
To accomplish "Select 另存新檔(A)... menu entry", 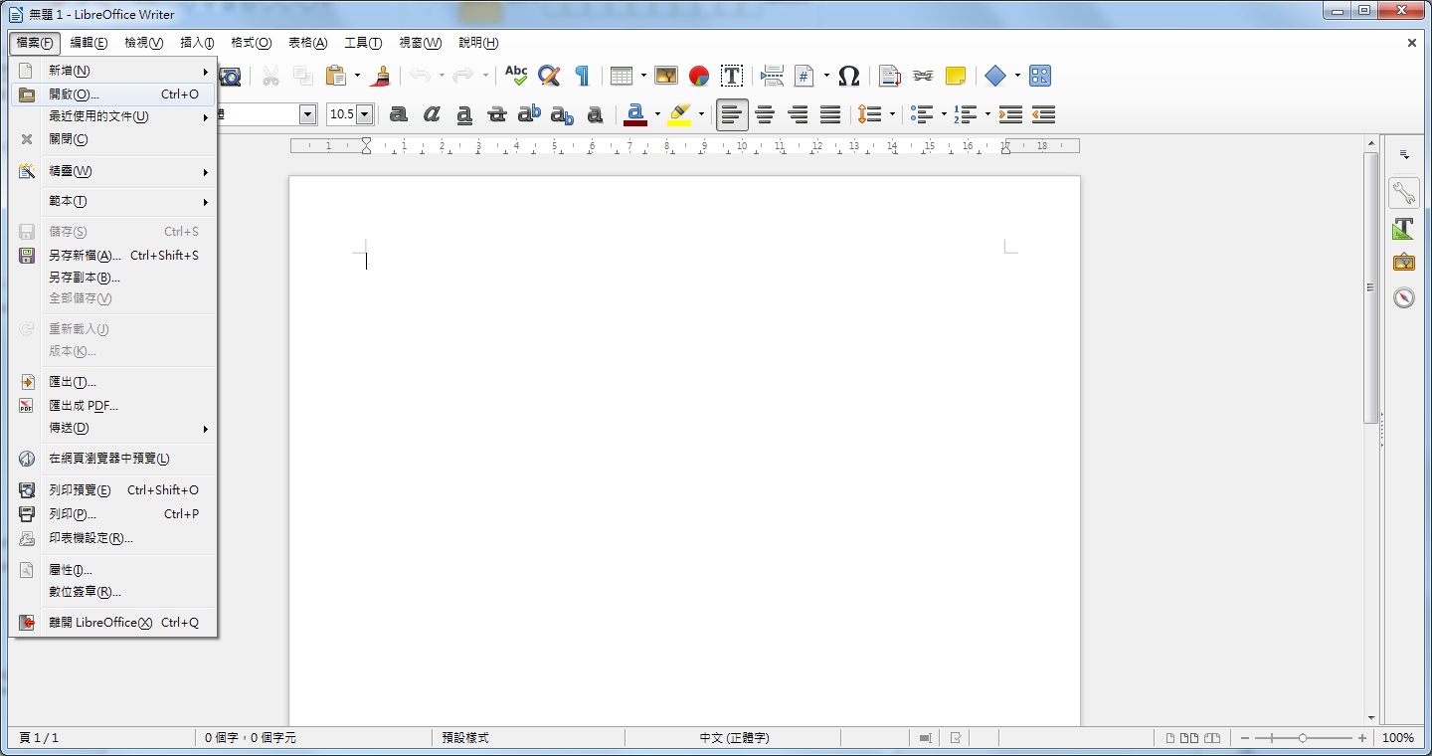I will [x=85, y=255].
